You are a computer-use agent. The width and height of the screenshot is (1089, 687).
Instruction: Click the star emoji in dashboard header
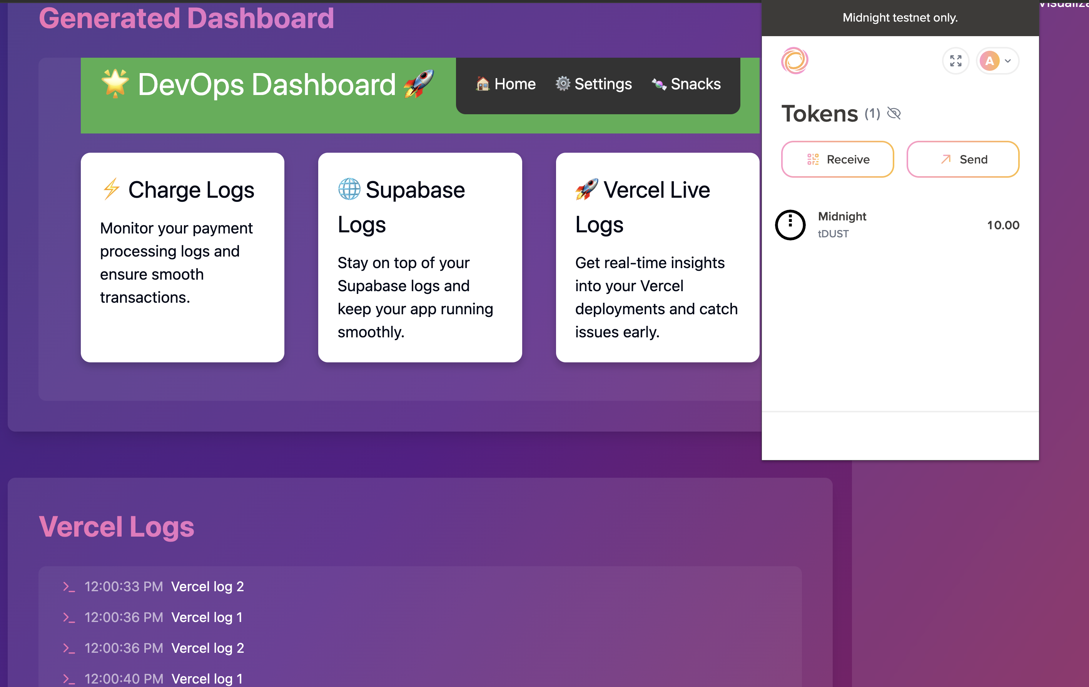coord(115,83)
